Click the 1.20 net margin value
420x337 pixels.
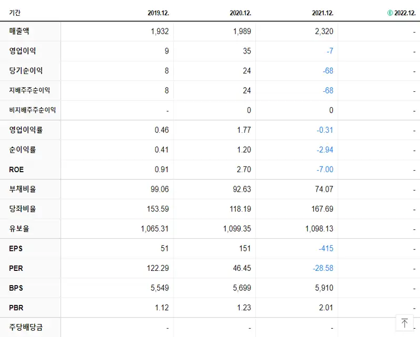click(x=244, y=150)
